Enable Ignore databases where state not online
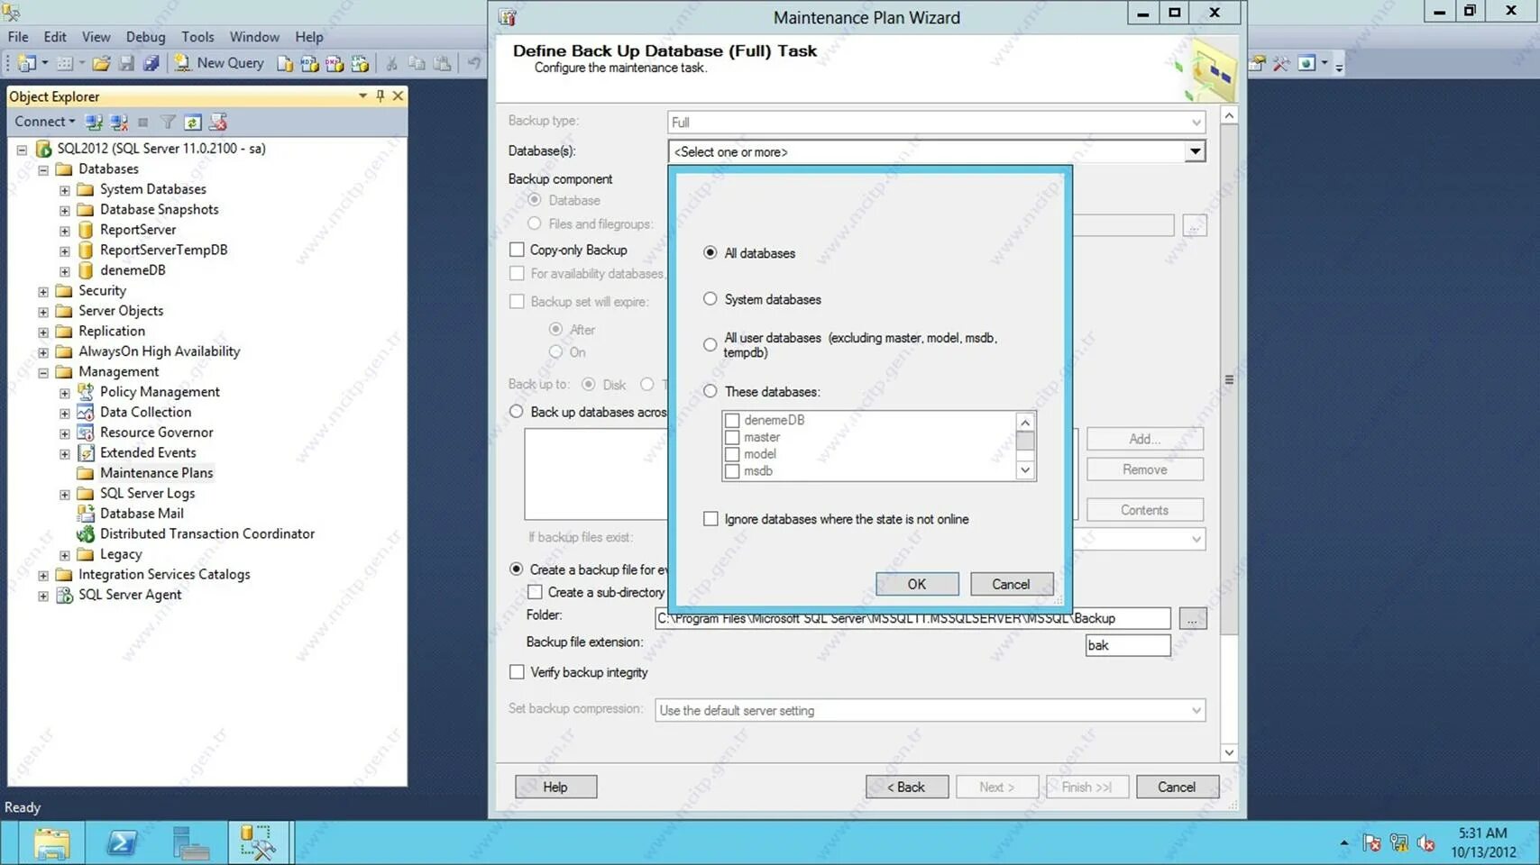The width and height of the screenshot is (1540, 865). [x=710, y=519]
